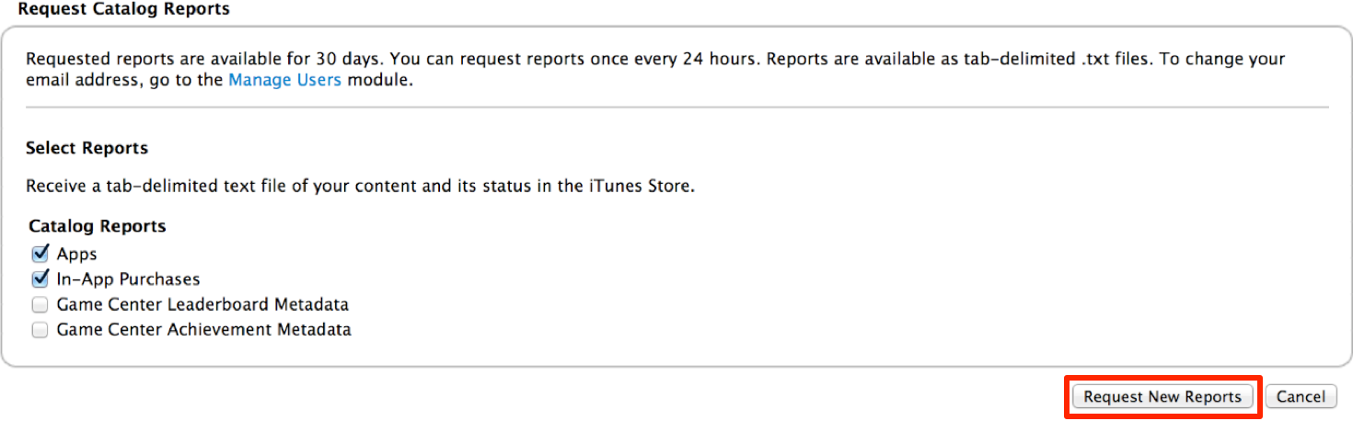1353x421 pixels.
Task: Uncheck the In-App Purchases checkbox
Action: [x=40, y=279]
